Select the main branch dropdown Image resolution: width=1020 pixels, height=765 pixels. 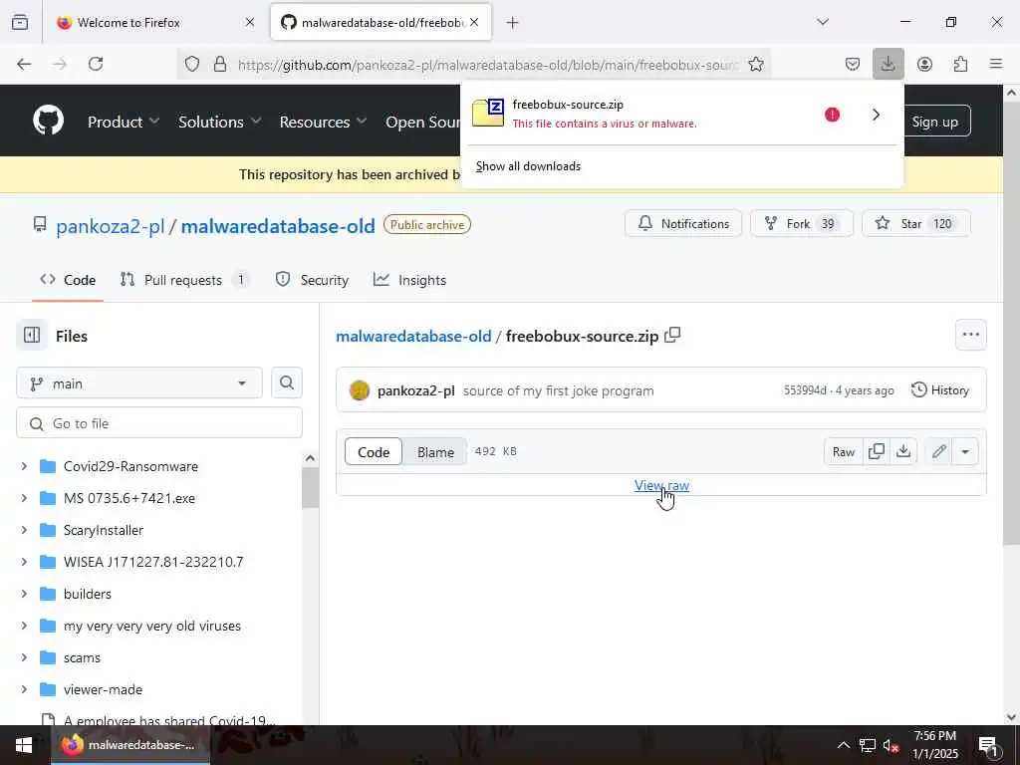[139, 383]
